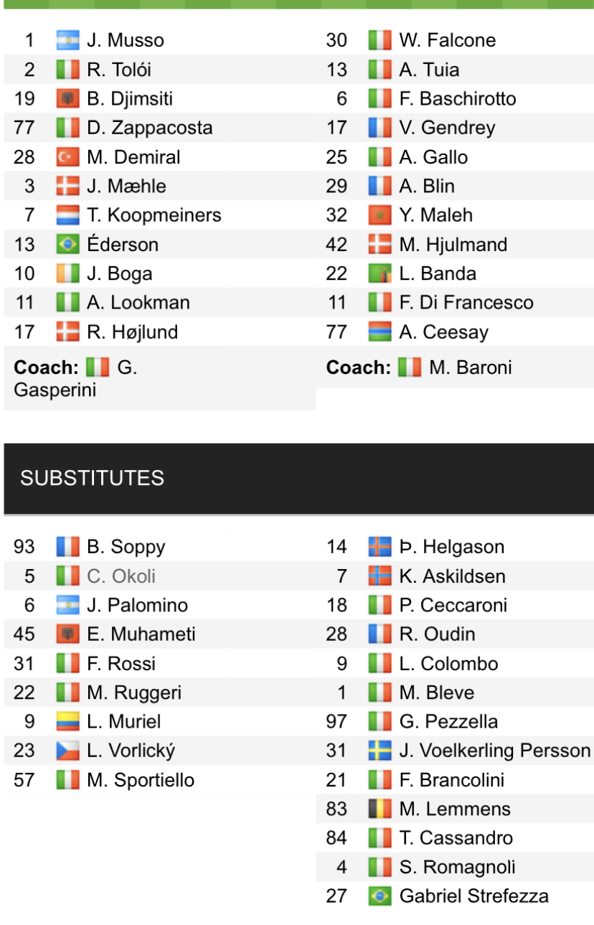Click the Netherlands flag next to T. Koopmeiners
Screen dimensions: 594x925
tap(67, 215)
